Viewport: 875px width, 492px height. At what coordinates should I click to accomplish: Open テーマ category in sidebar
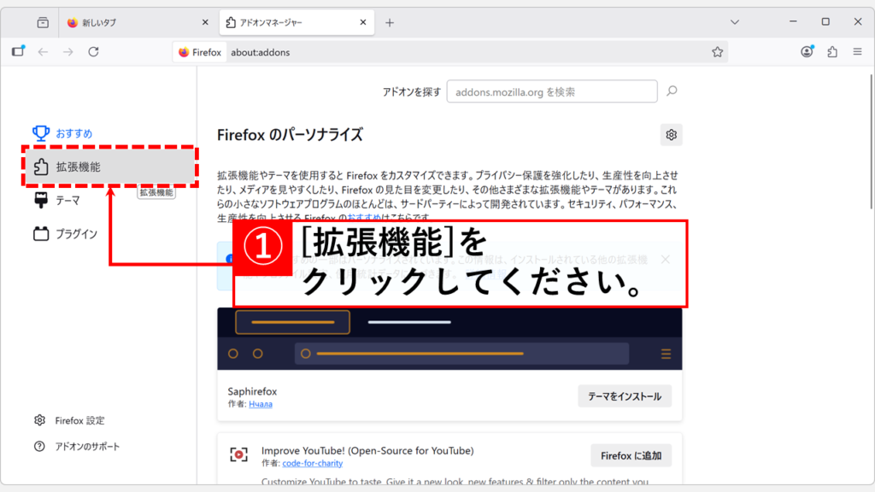tap(68, 201)
